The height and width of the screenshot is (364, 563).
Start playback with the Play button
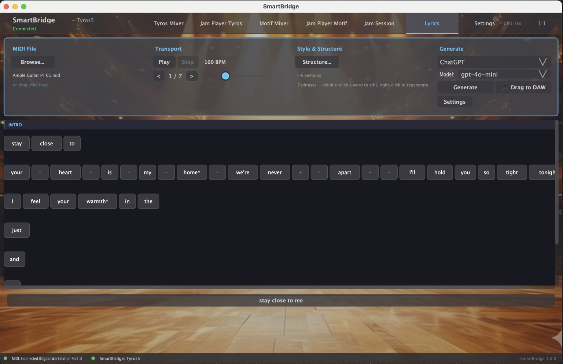point(164,62)
